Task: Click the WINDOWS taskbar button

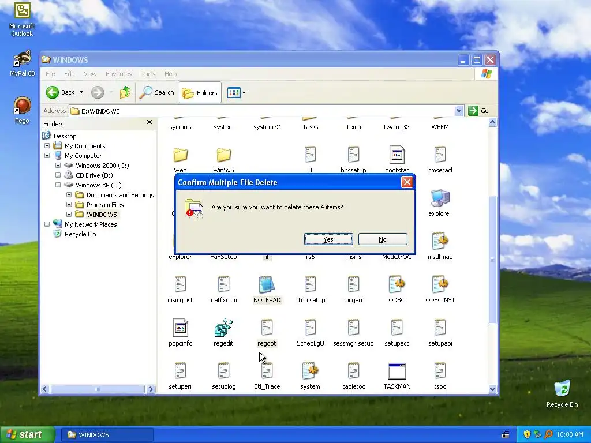Action: pos(107,435)
